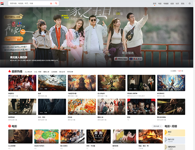The height and width of the screenshot is (150, 195).
Task: Open the 动漫 navigation tab
Action: [x=172, y=4]
